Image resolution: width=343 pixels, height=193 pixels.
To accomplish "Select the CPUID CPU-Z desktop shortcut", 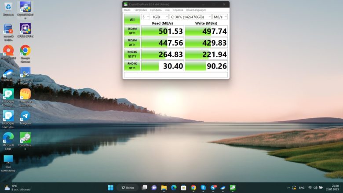I will click(25, 31).
